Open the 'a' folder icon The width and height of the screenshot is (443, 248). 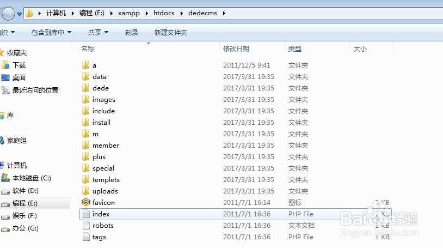85,65
